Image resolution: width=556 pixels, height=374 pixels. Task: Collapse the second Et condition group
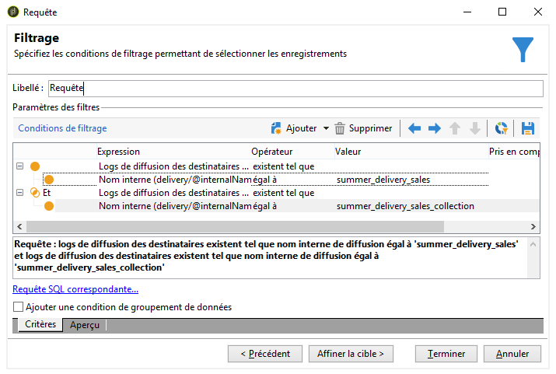[x=20, y=193]
